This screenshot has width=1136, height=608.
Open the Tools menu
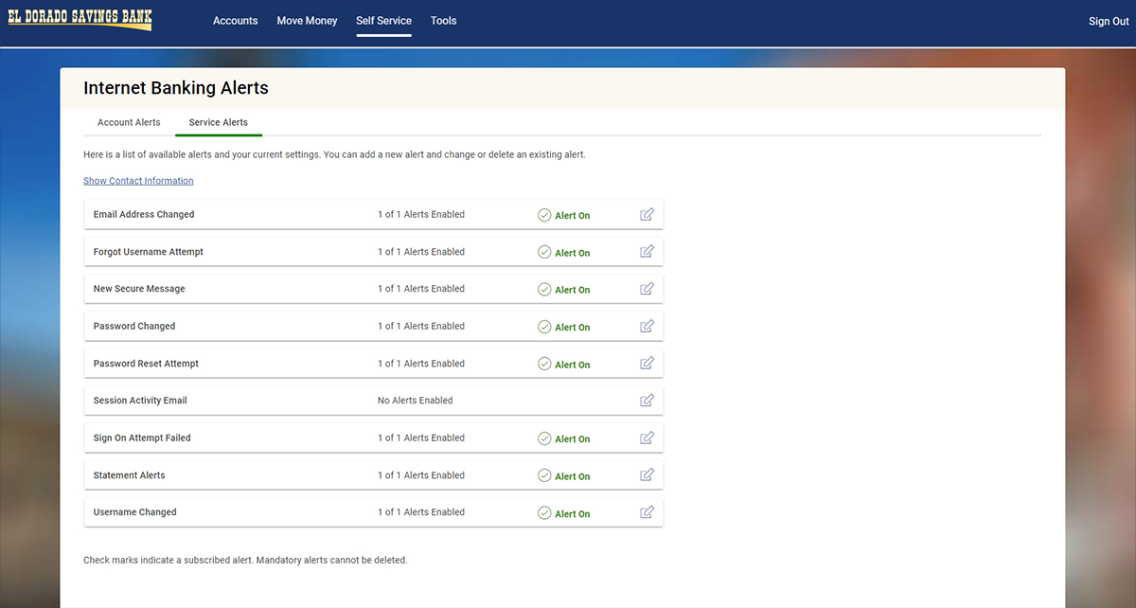(x=443, y=21)
